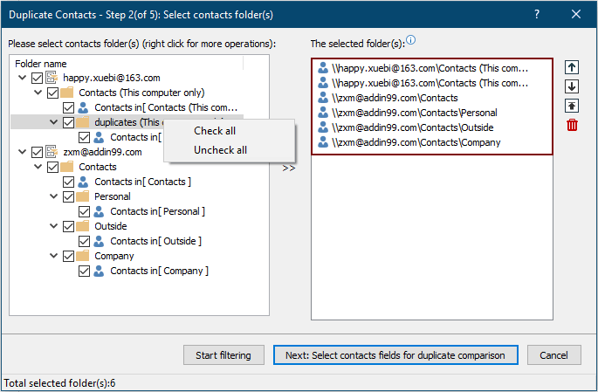Collapse the happy.xuebi@163.com tree node
The image size is (598, 392).
click(x=22, y=78)
